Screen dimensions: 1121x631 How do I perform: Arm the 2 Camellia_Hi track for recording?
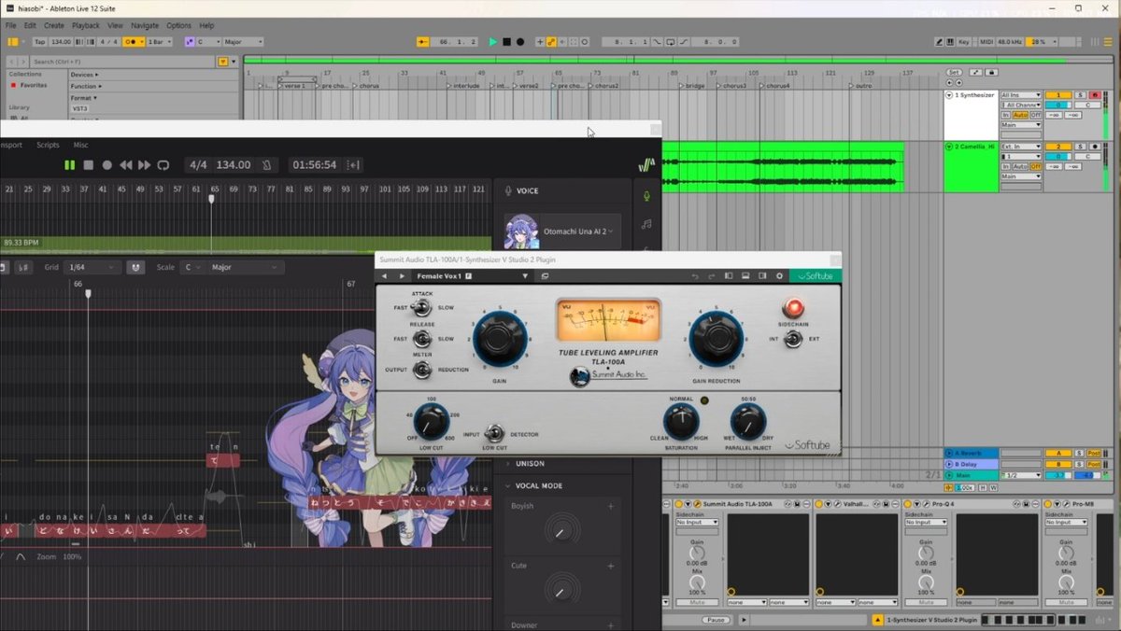[1094, 147]
